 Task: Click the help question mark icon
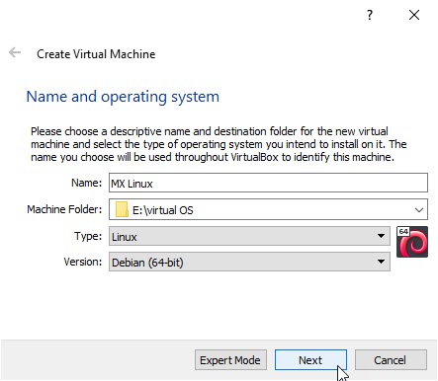pyautogui.click(x=370, y=15)
